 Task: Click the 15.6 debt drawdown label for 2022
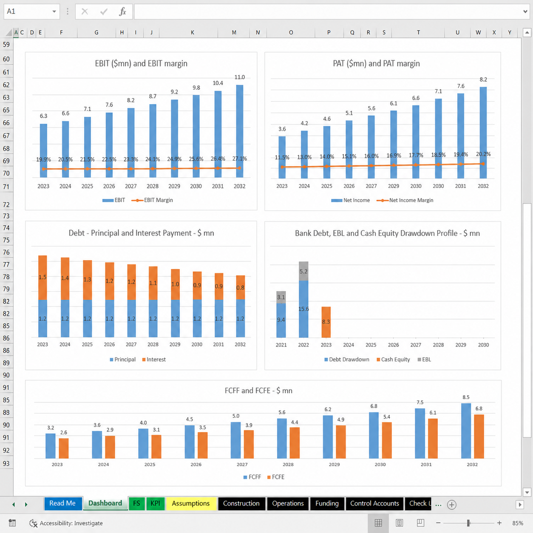pyautogui.click(x=303, y=309)
